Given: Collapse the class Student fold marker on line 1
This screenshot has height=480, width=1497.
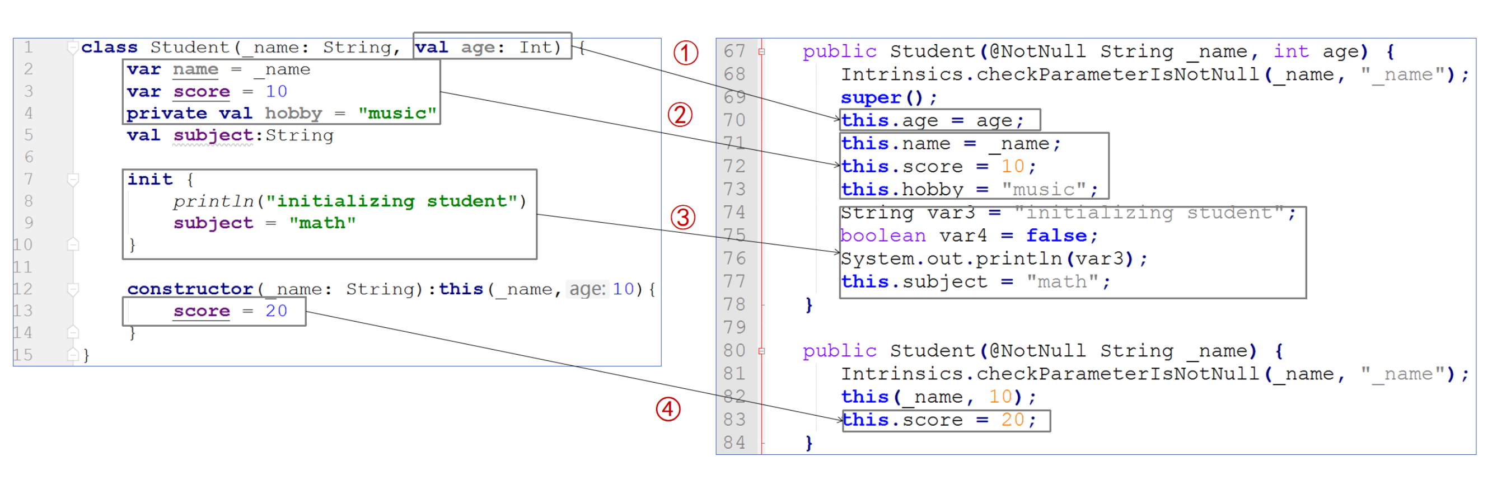Looking at the screenshot, I should pos(73,48).
